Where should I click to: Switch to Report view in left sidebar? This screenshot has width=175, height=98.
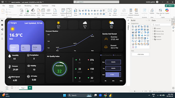pos(2,20)
